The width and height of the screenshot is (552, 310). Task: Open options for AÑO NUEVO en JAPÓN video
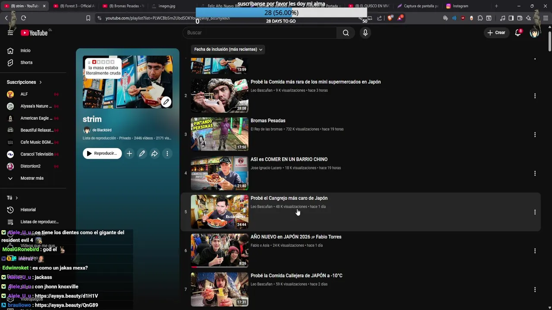(x=535, y=251)
